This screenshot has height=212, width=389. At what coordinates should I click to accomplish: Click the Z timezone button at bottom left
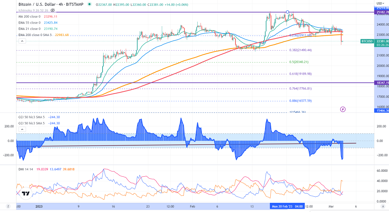coord(8,206)
